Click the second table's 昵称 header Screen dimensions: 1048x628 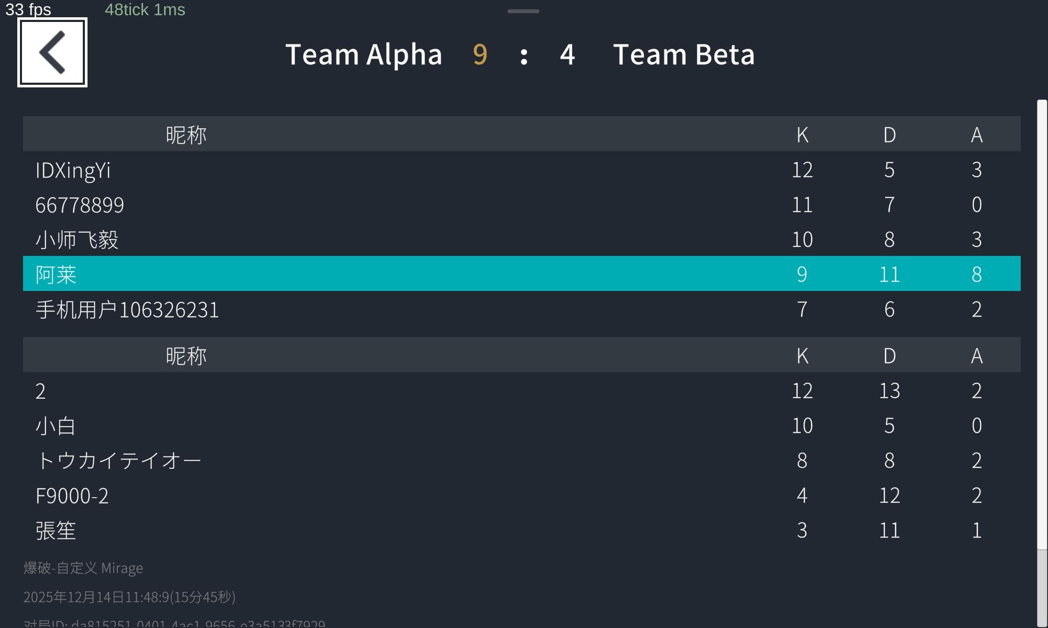click(x=186, y=356)
